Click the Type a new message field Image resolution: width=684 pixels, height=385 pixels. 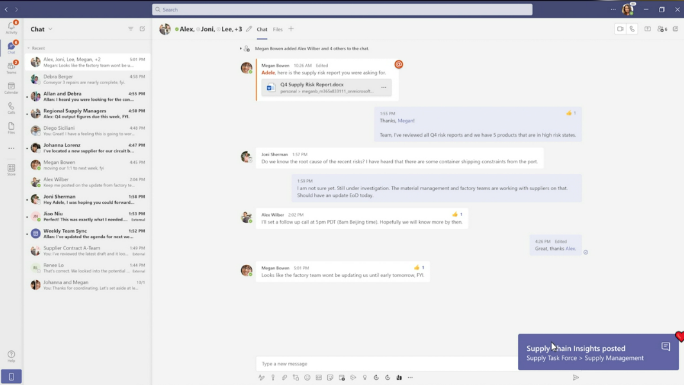(386, 364)
